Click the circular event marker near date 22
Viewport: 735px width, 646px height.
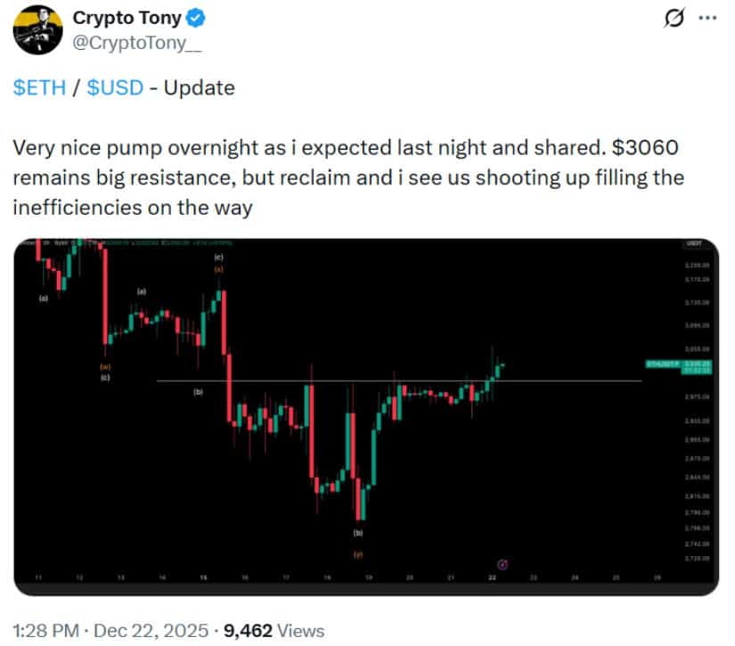[x=502, y=563]
